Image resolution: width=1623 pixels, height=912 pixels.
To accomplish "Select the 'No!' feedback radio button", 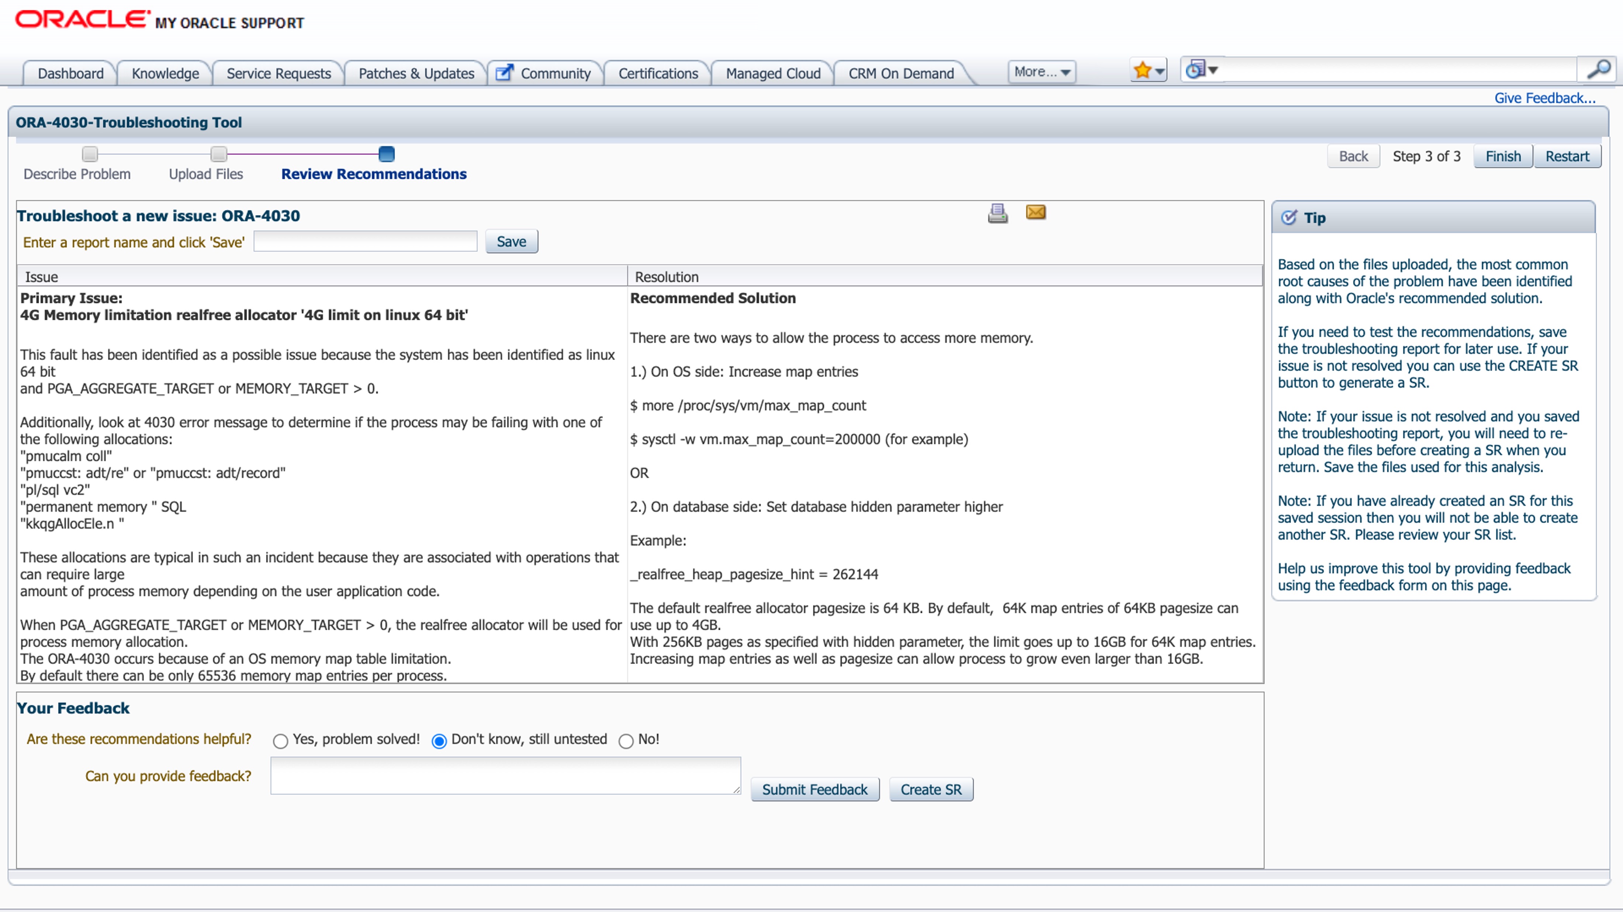I will click(x=626, y=741).
